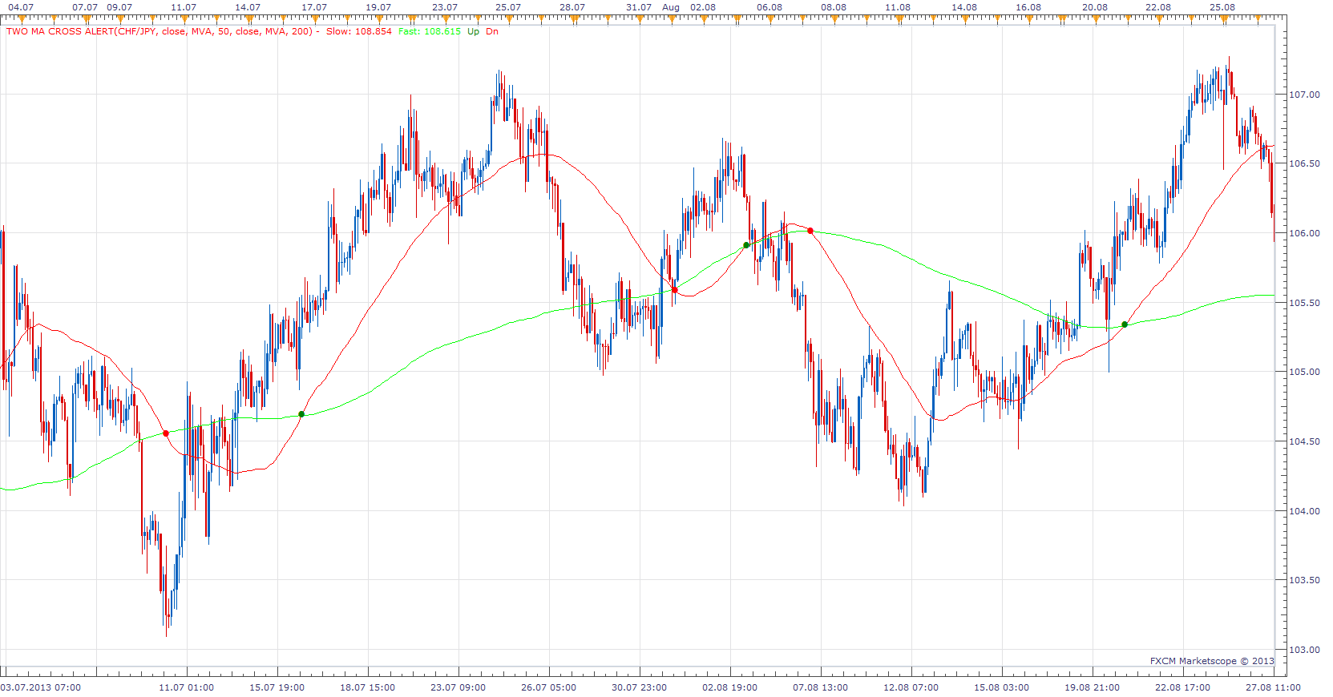Click the 28.07 date on top axis
This screenshot has height=697, width=1333.
[572, 7]
